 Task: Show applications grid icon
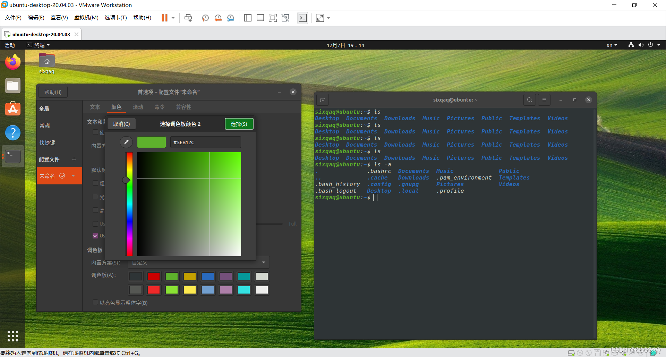tap(13, 336)
